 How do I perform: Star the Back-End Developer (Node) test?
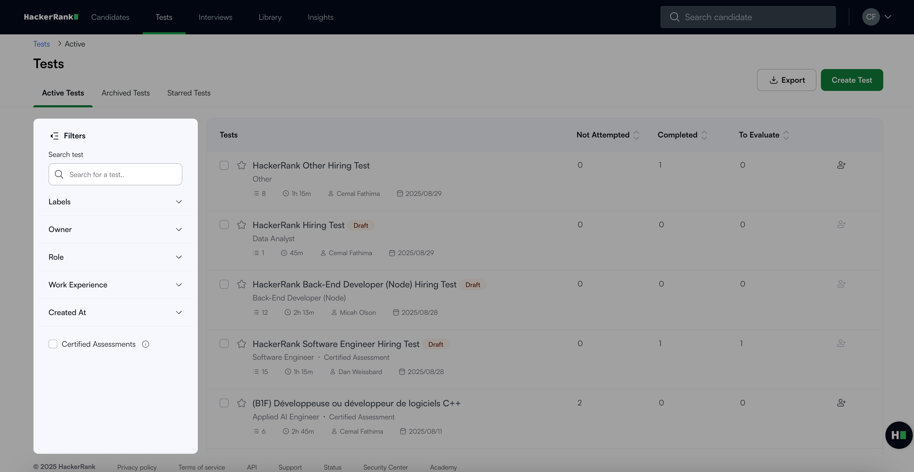(242, 284)
